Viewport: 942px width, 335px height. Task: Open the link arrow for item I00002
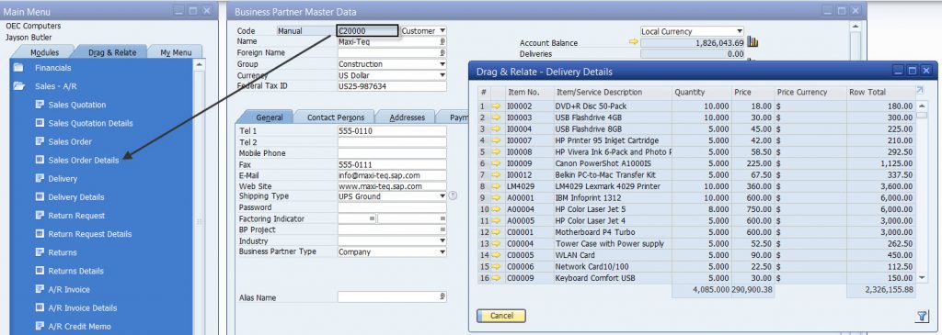496,106
